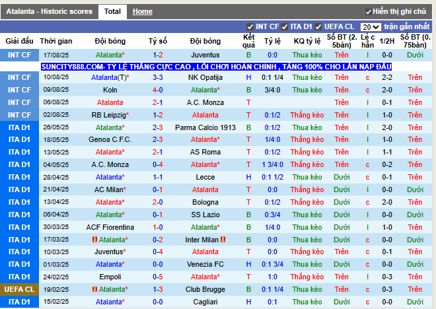This screenshot has width=436, height=309.
Task: Open the Koln team link
Action: [x=110, y=90]
